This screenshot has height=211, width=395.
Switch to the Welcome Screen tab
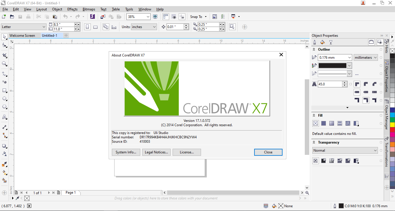[23, 35]
